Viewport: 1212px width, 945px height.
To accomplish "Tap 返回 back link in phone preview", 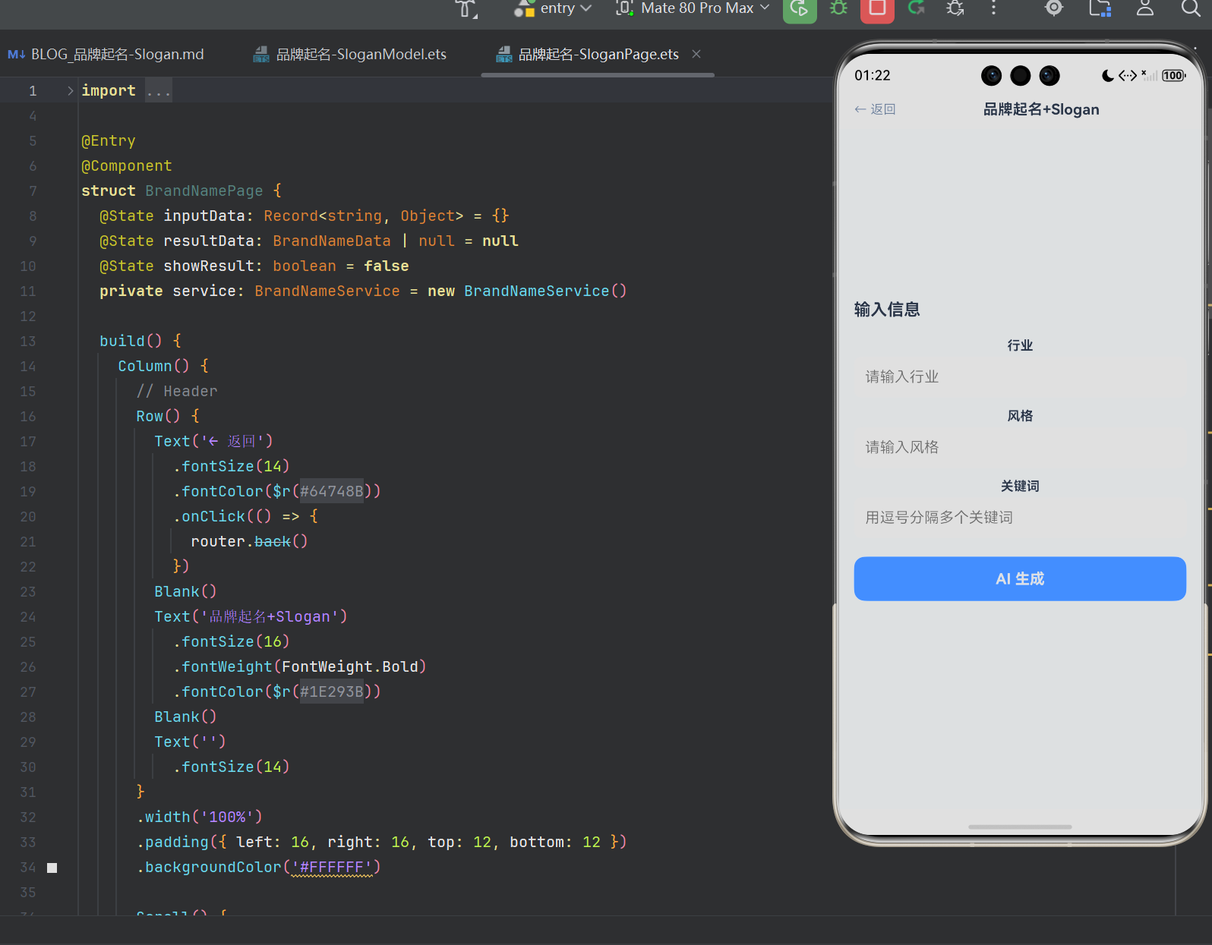I will coord(875,109).
